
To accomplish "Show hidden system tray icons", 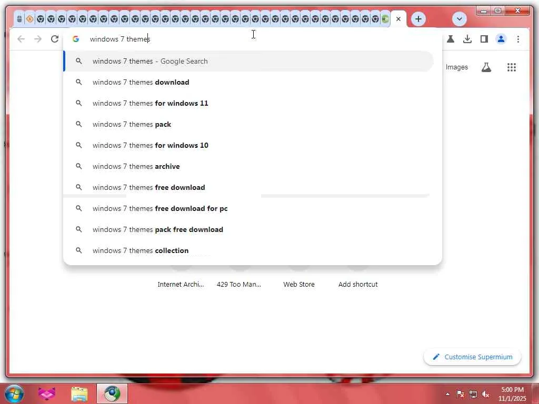I will pos(447,394).
